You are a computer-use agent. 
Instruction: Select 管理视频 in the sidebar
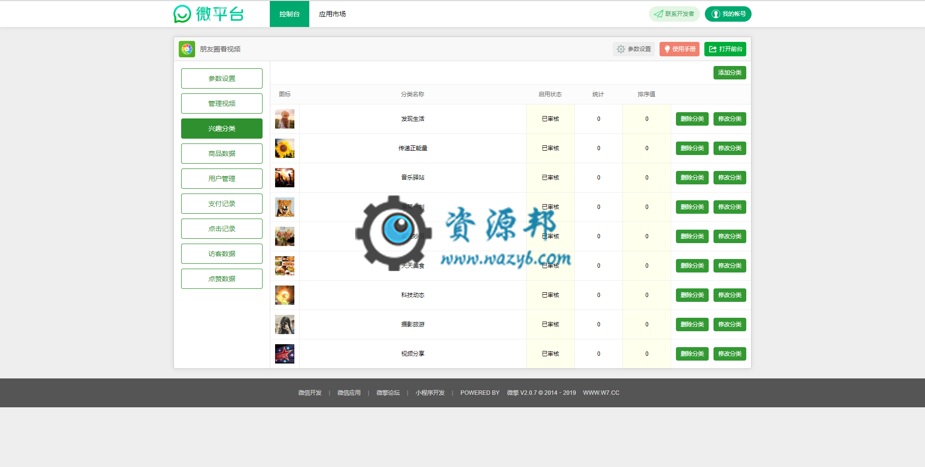click(222, 104)
